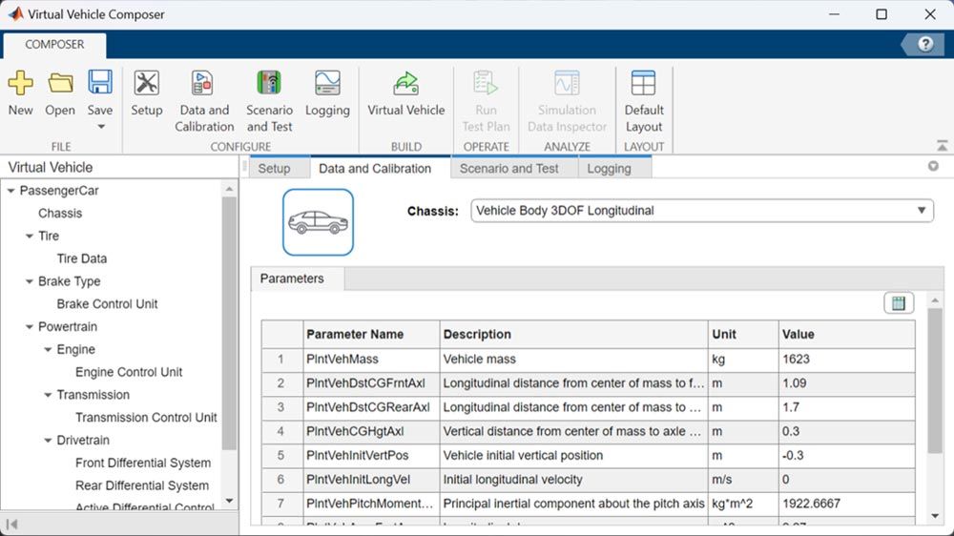Edit the PlntVehMass value 1623
The height and width of the screenshot is (536, 954).
[x=846, y=359]
